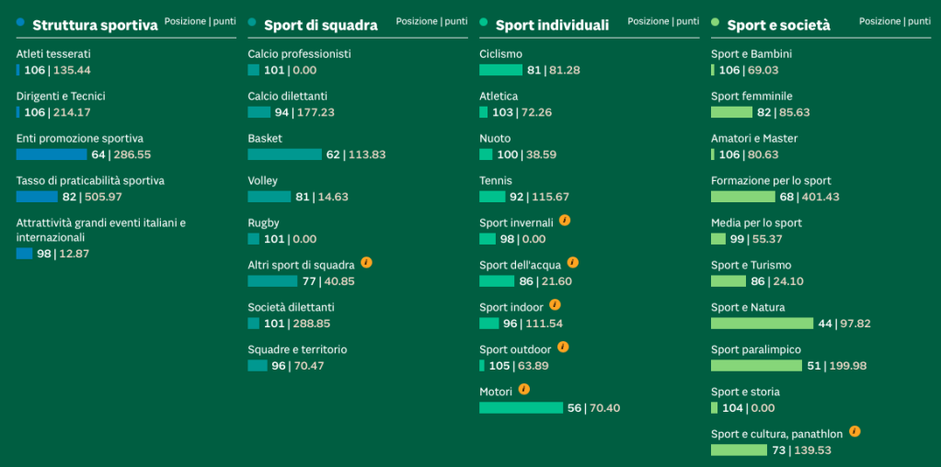This screenshot has width=941, height=467.
Task: Click the blue dot beside Struttura sportiva
Action: tap(21, 22)
